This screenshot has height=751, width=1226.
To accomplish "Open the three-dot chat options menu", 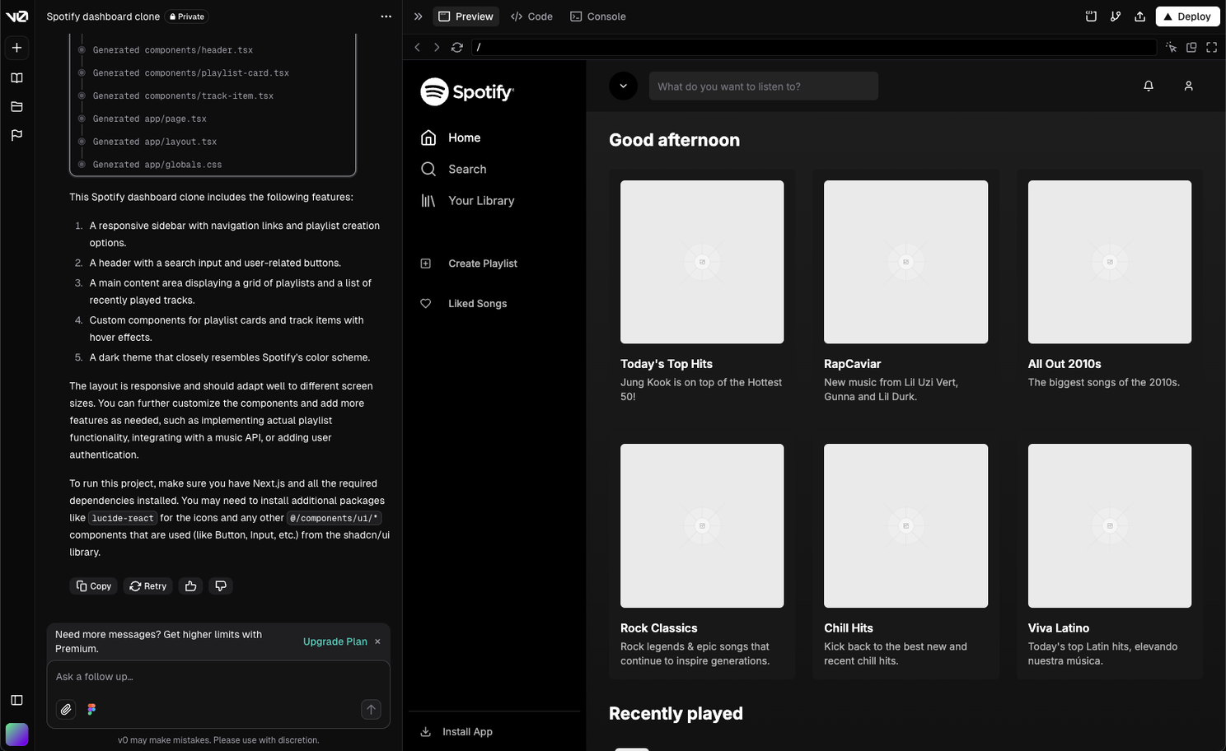I will click(x=386, y=16).
